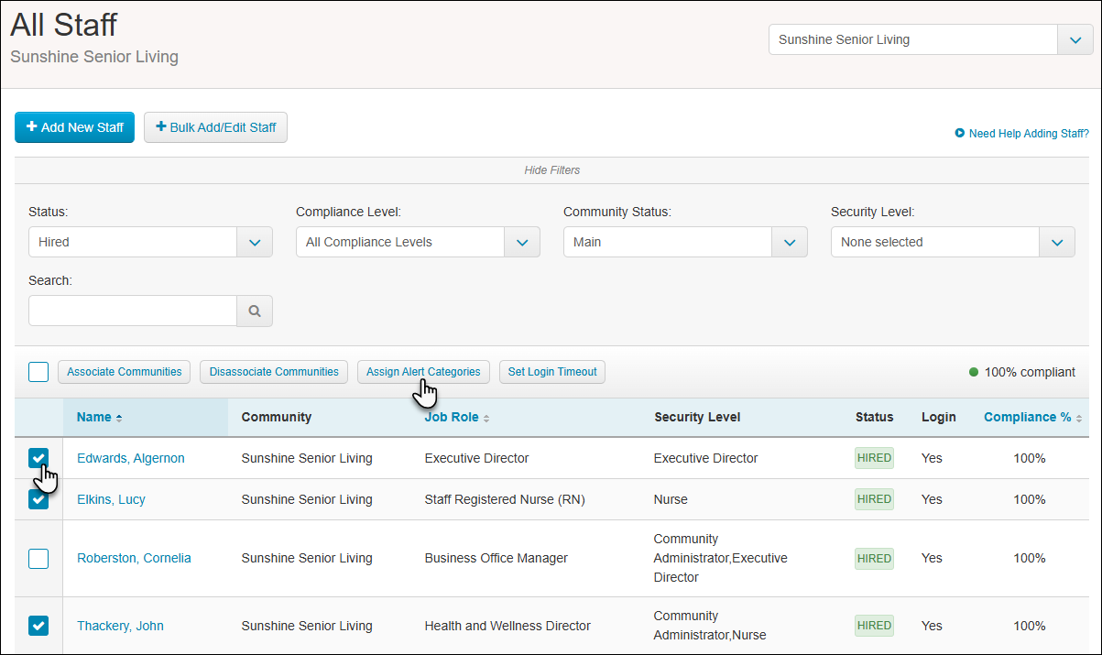This screenshot has width=1102, height=655.
Task: Expand the Security Level None selected dropdown
Action: 953,242
